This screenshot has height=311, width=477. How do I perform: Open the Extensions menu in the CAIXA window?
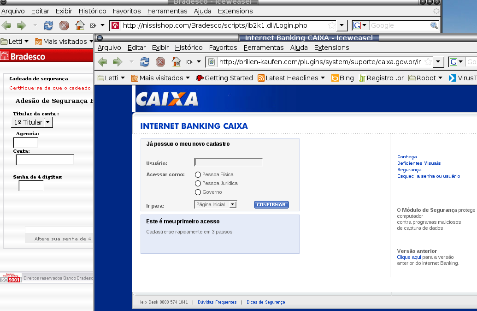pos(331,48)
